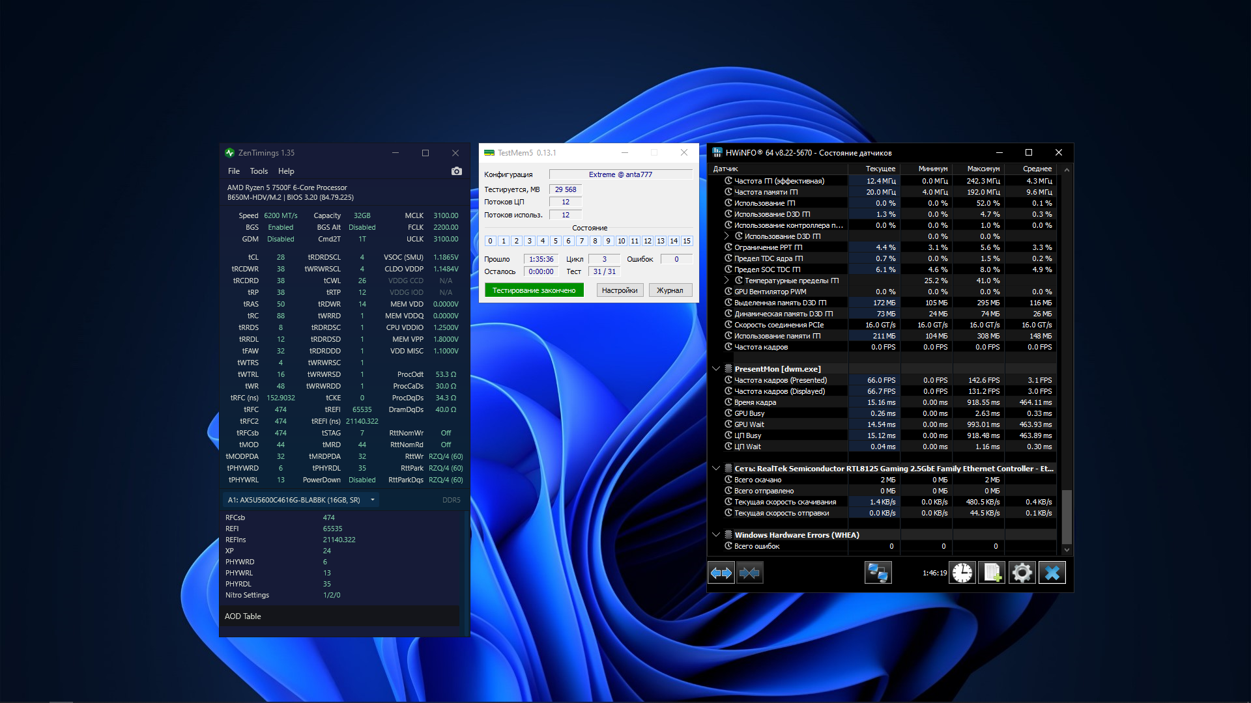Start logging with document plus icon

(992, 573)
